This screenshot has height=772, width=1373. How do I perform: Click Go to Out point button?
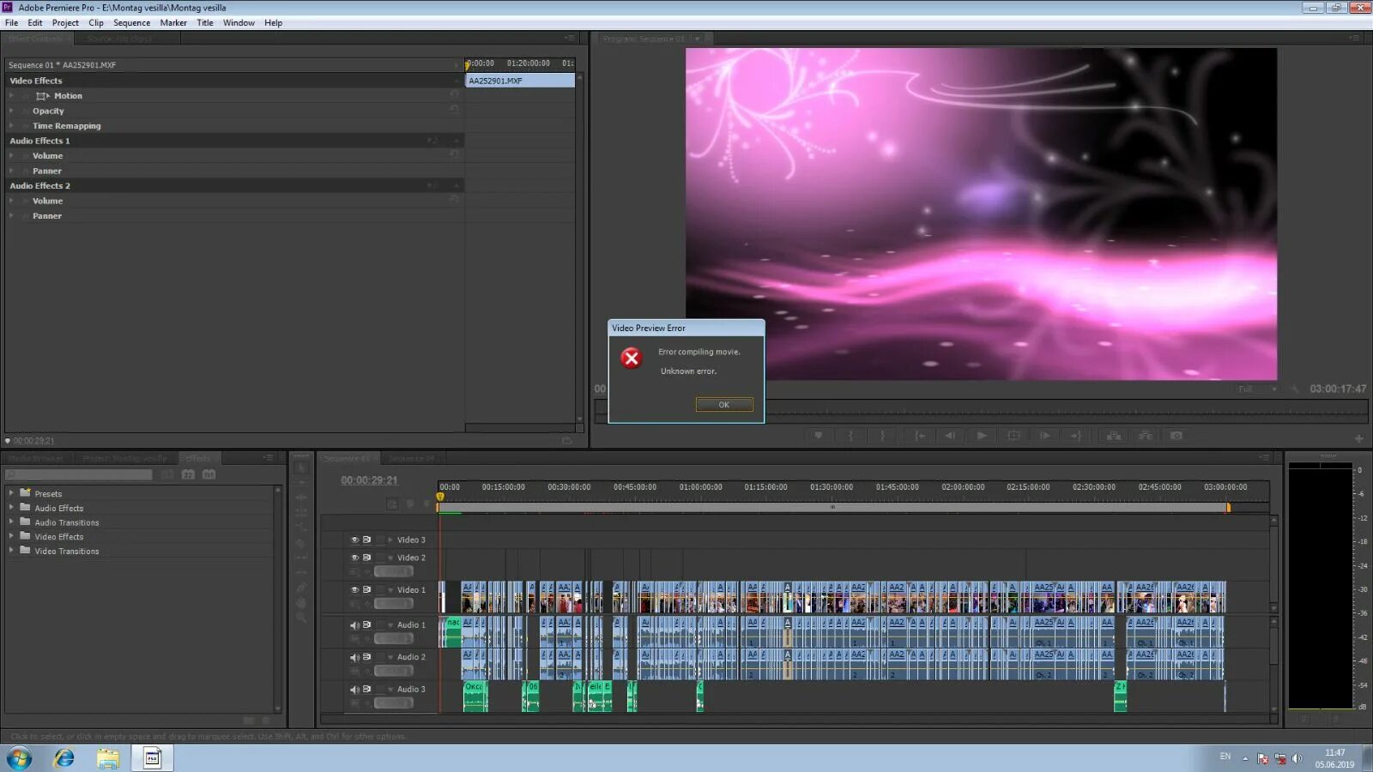[1075, 436]
